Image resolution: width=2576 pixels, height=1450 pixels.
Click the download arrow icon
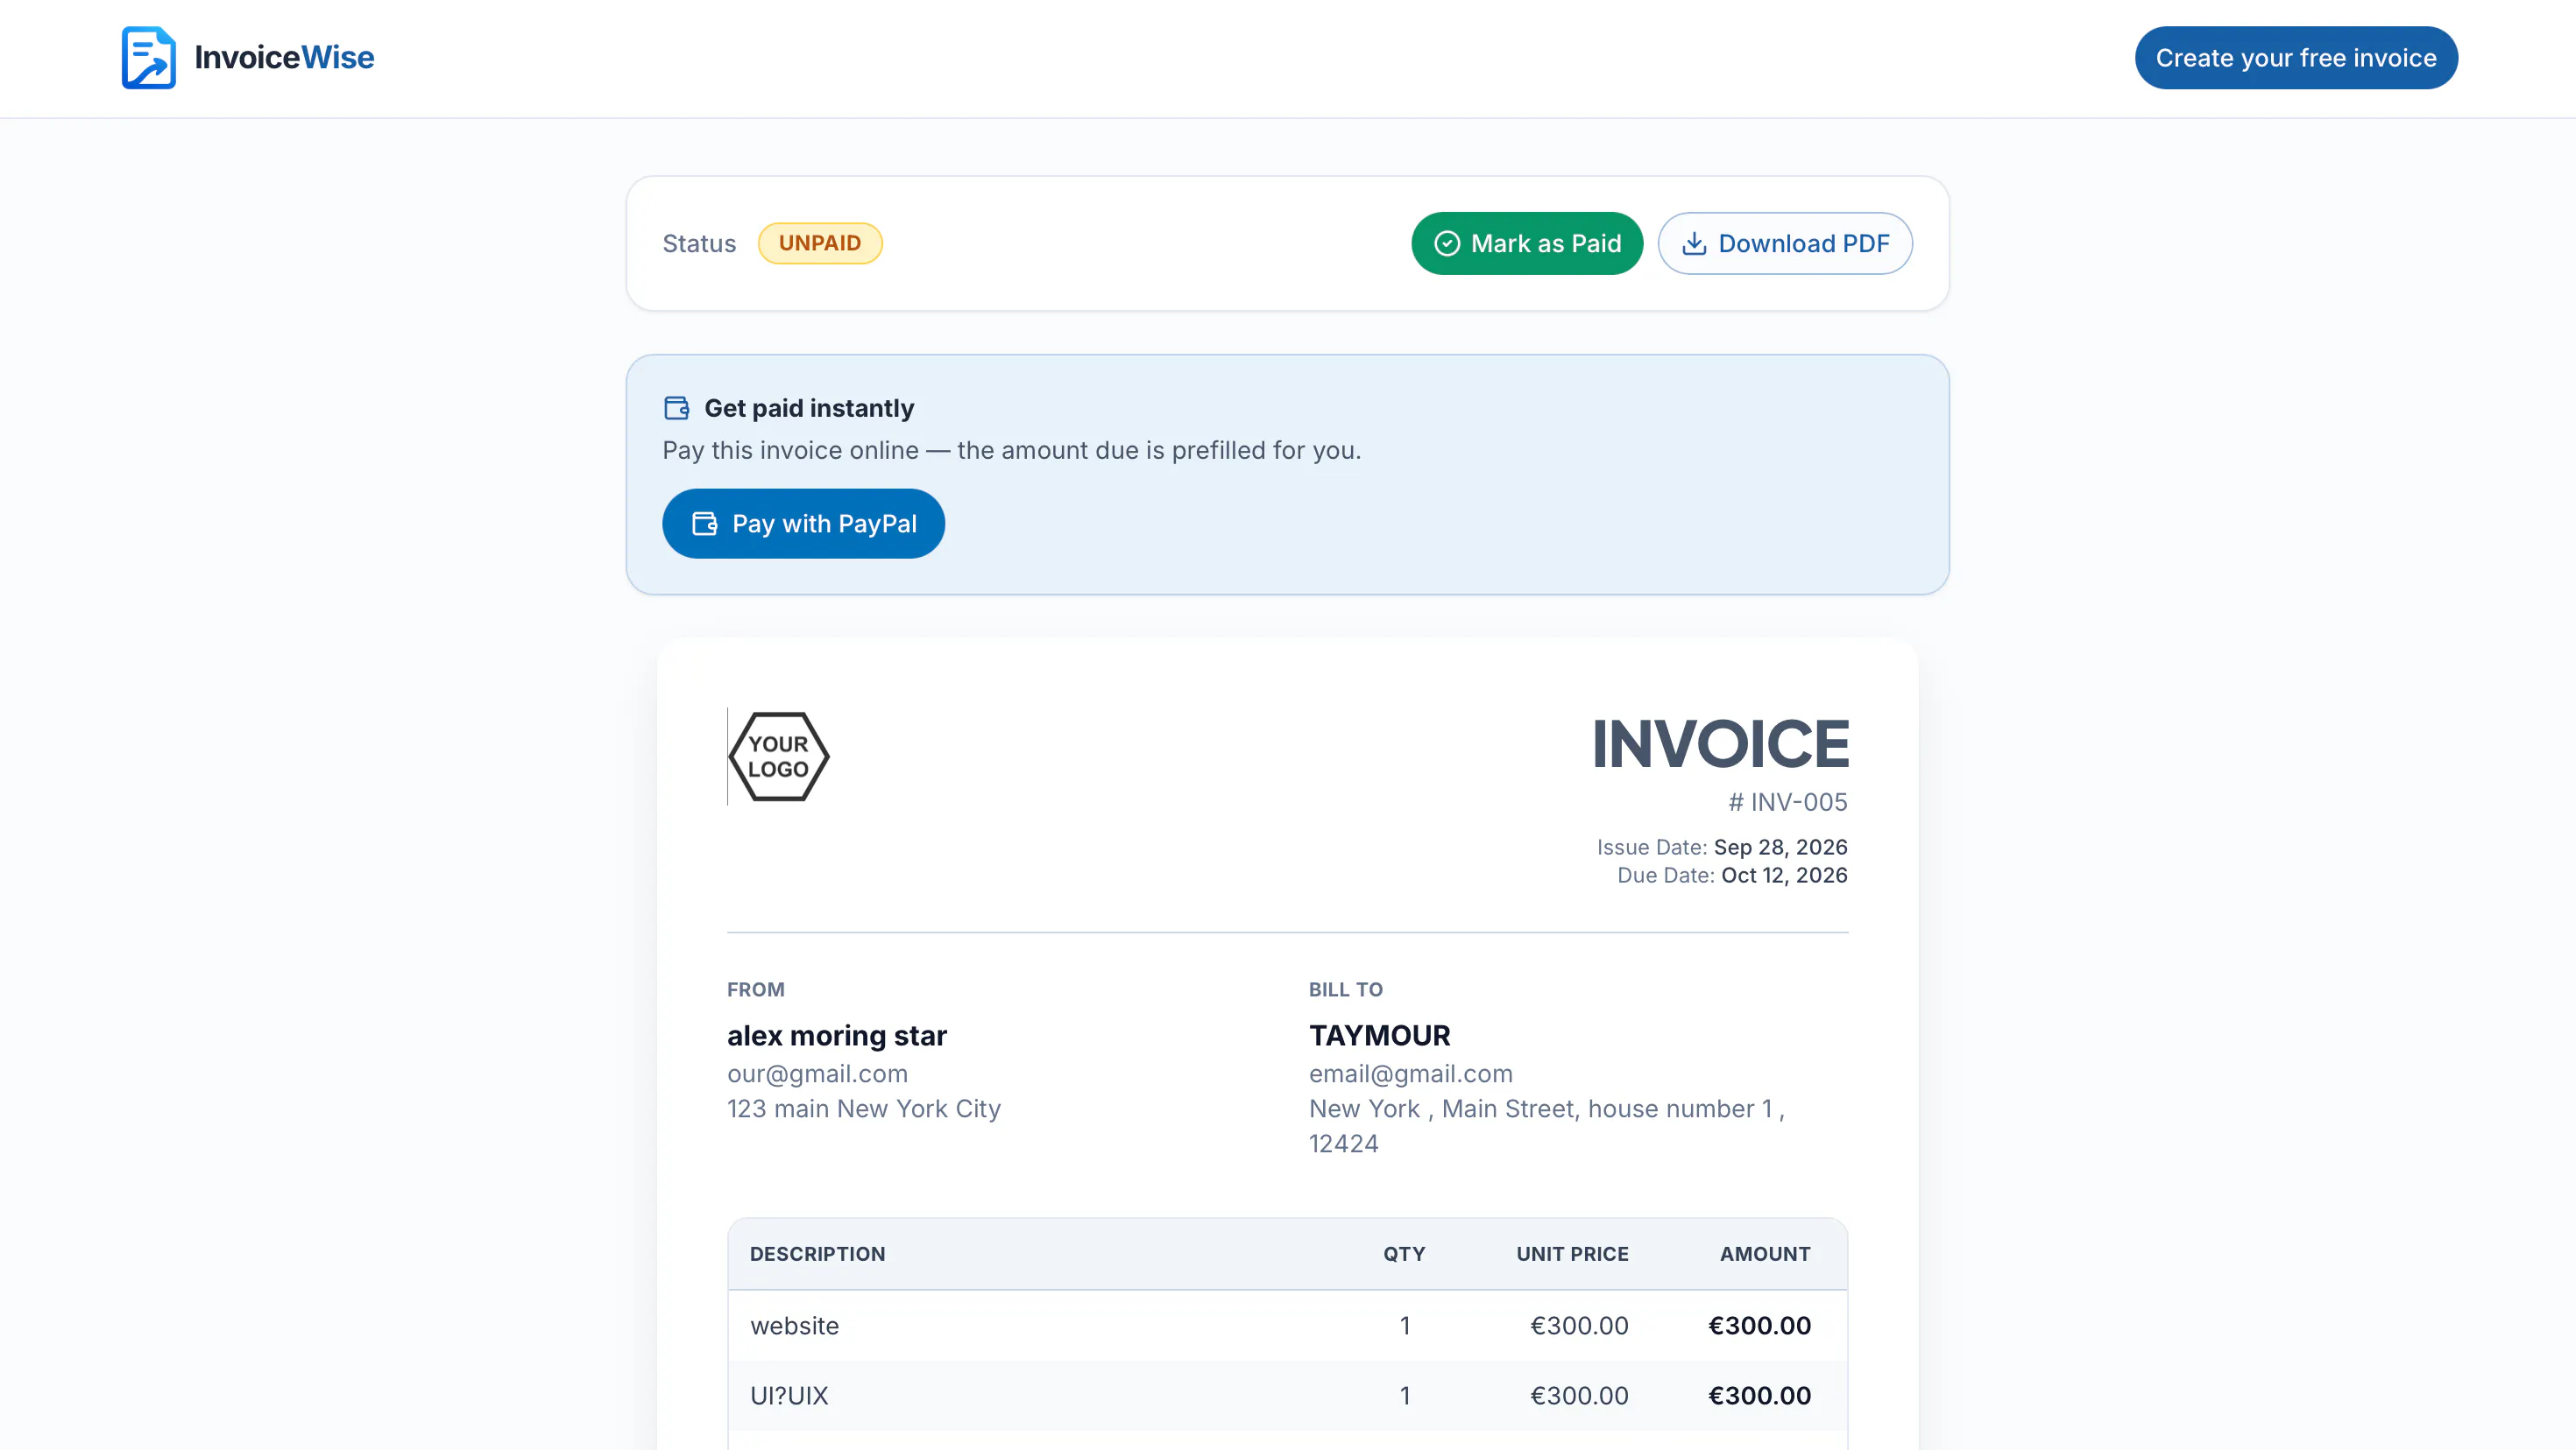(1694, 243)
